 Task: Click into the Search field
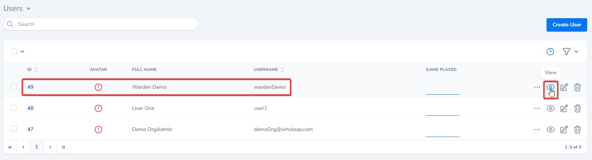pos(101,24)
